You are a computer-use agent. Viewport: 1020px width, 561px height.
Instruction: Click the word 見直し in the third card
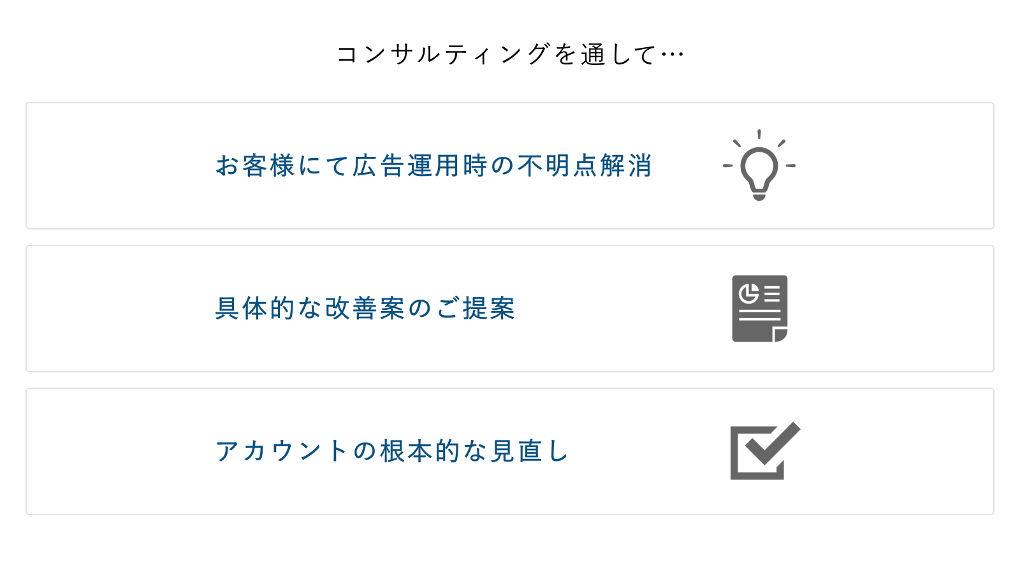click(529, 451)
